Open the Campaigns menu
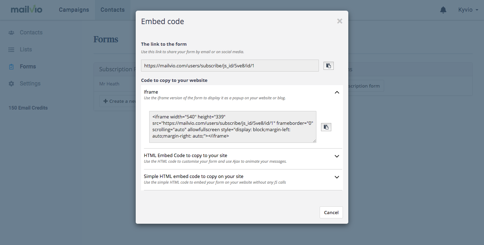484x245 pixels. 74,10
